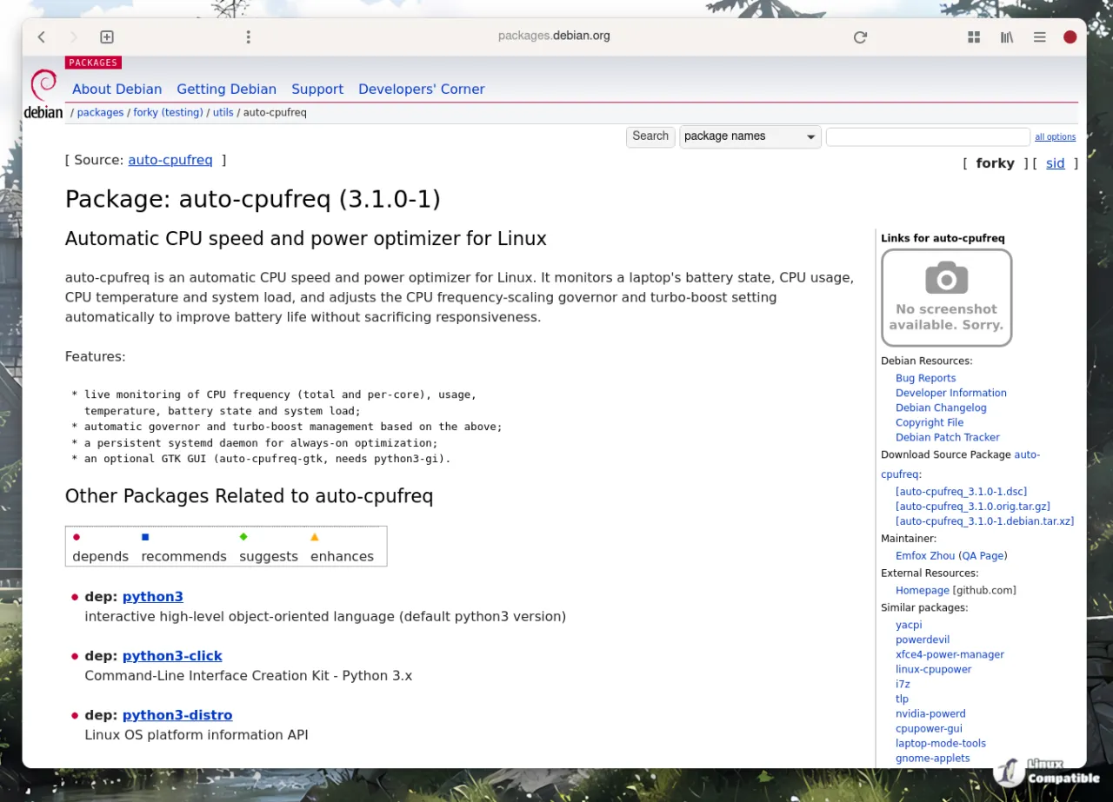Click the utils breadcrumb link
This screenshot has height=802, width=1113.
223,112
